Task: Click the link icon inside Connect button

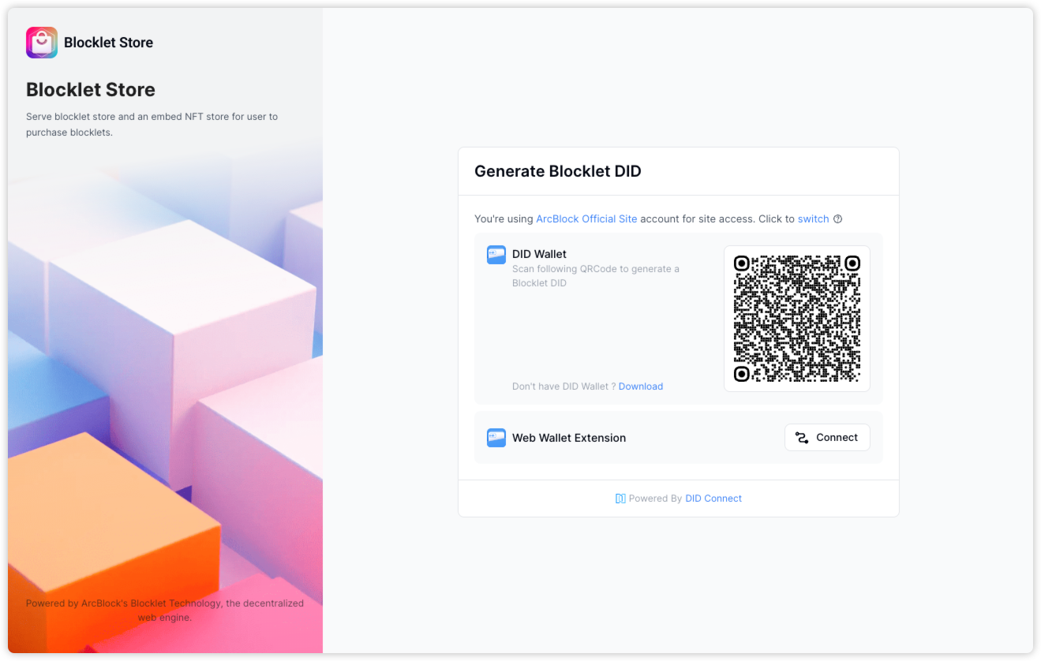Action: coord(802,438)
